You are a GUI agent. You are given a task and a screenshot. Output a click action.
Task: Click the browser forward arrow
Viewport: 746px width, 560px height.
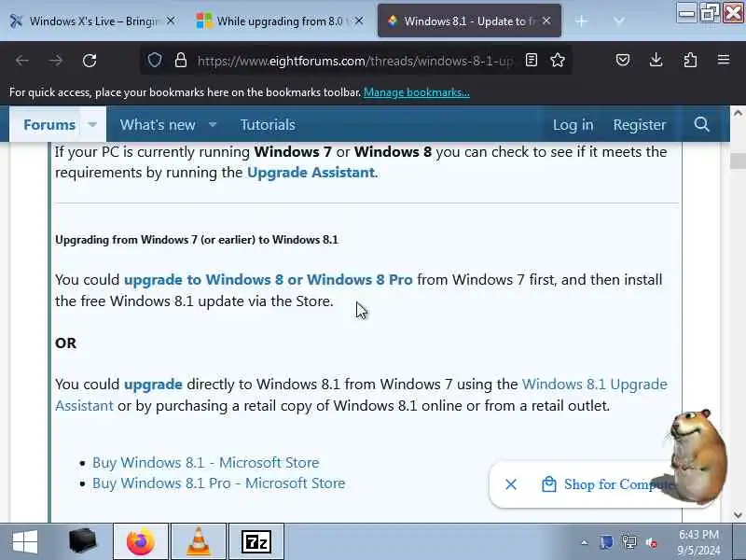[56, 61]
